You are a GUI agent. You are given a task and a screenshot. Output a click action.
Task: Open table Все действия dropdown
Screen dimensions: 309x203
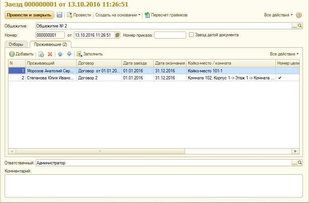tap(284, 54)
